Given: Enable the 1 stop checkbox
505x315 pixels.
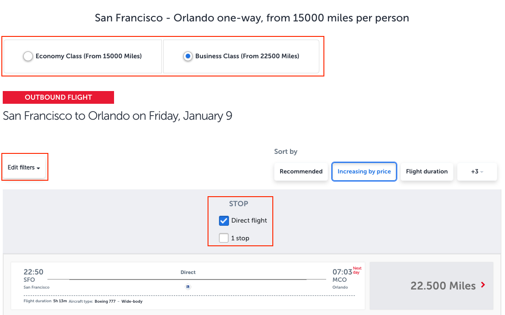Looking at the screenshot, I should 224,238.
